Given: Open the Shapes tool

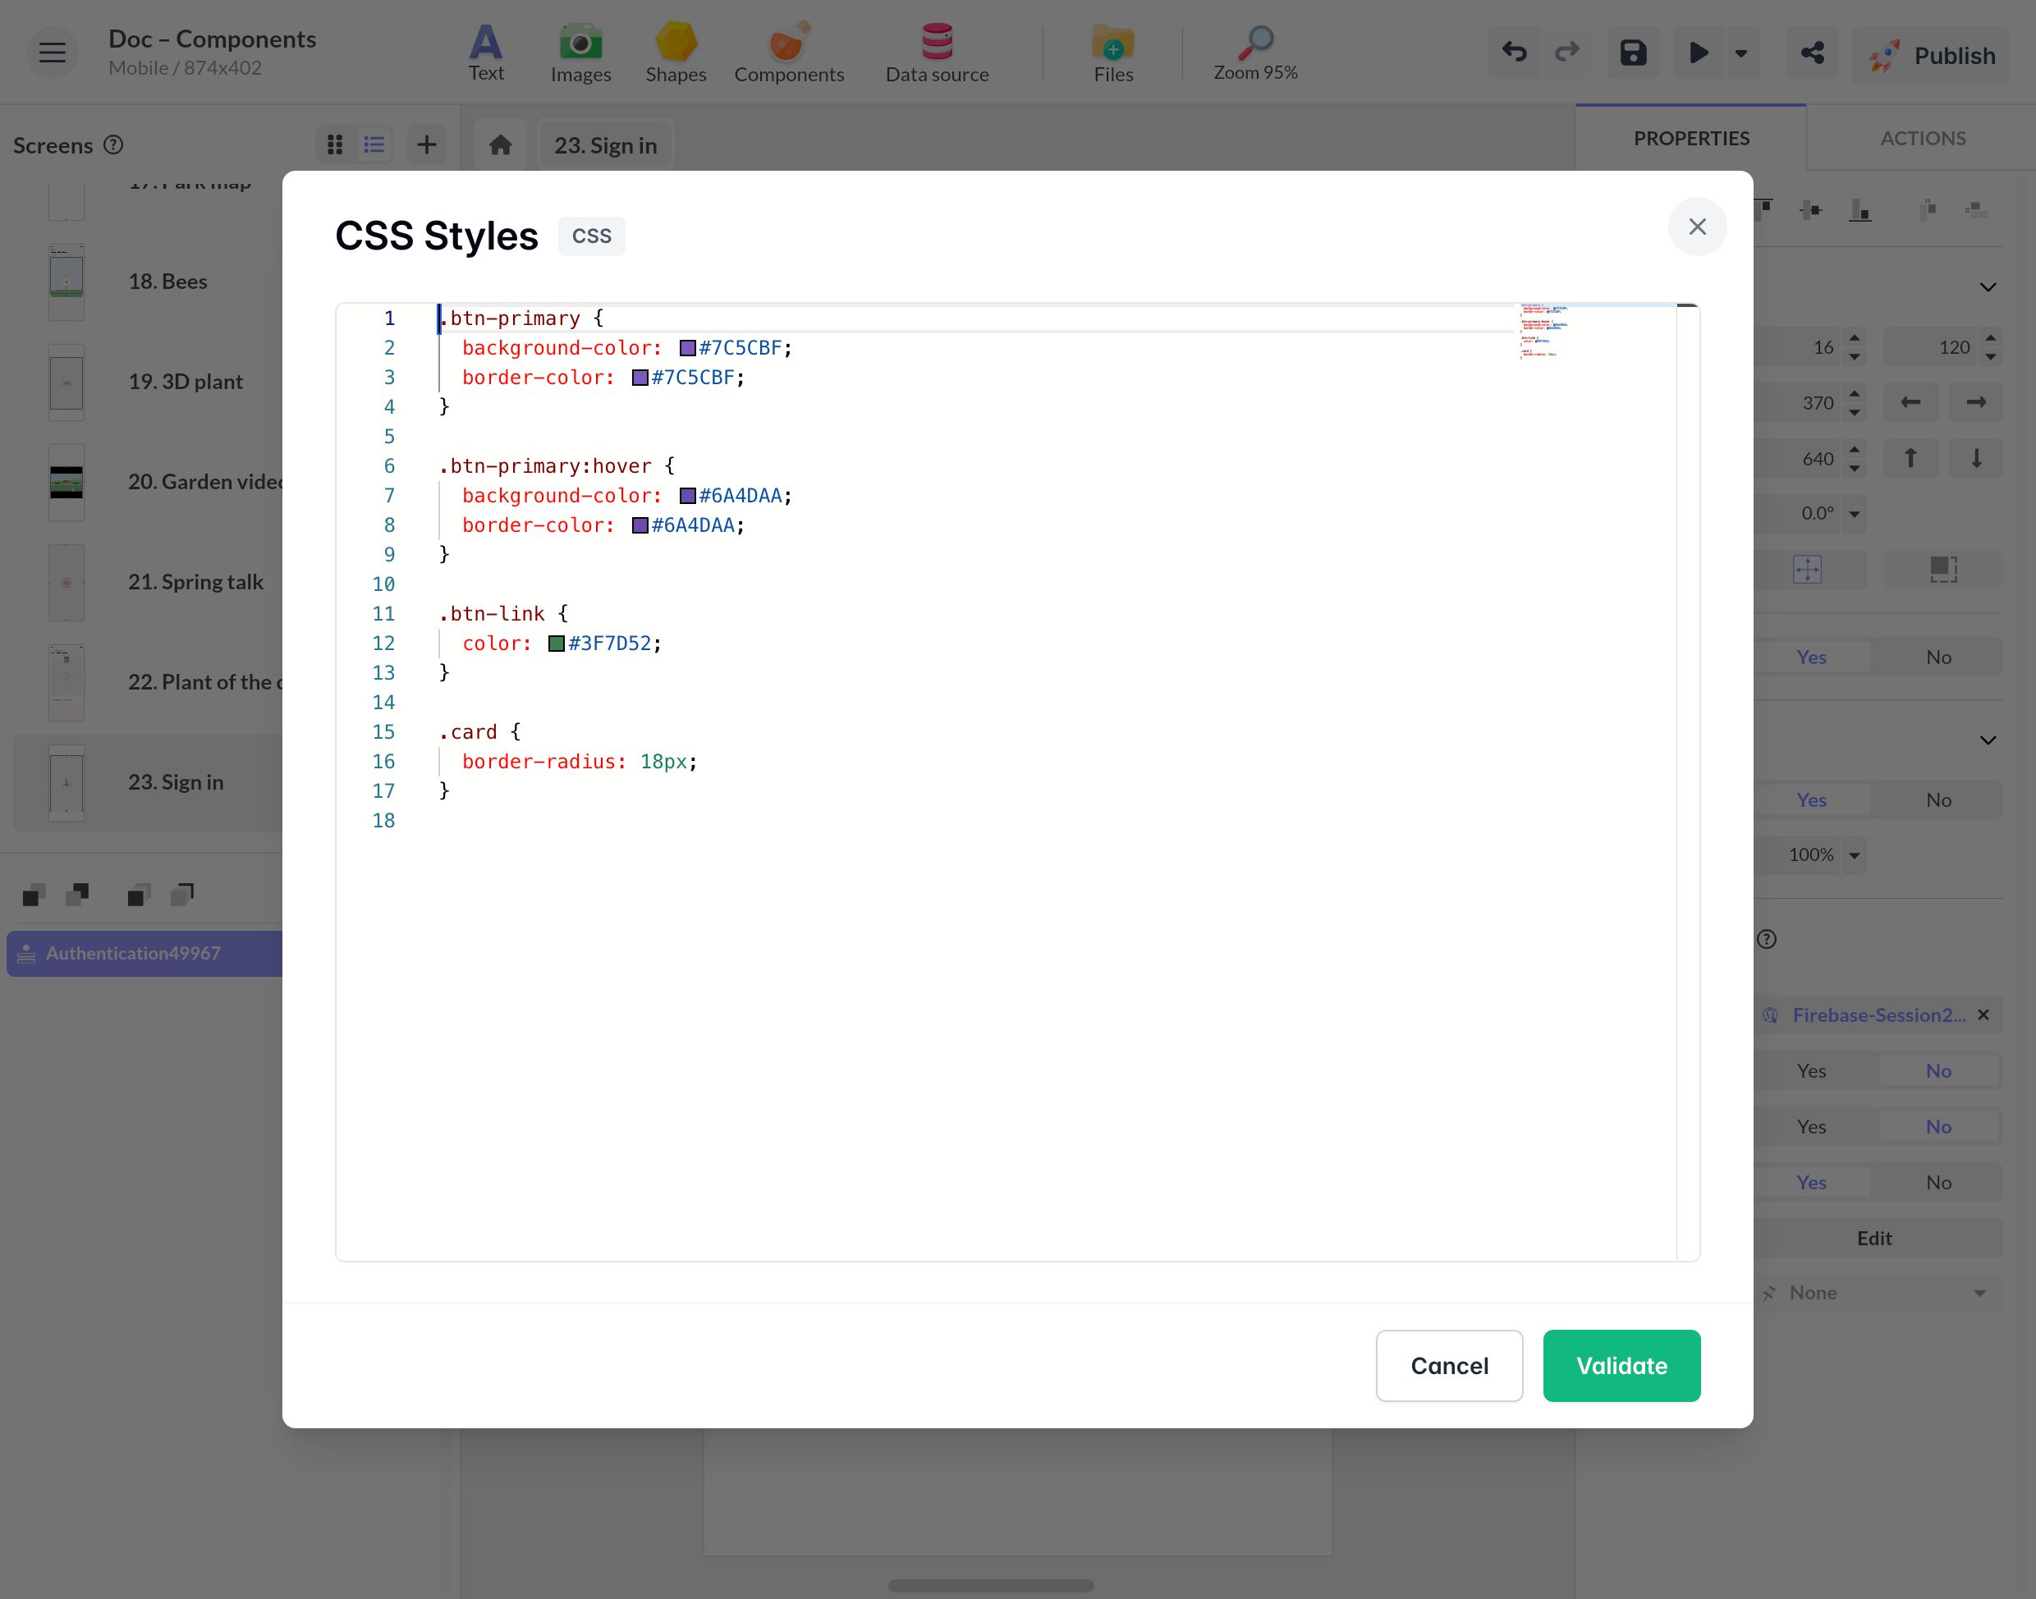Looking at the screenshot, I should click(676, 53).
